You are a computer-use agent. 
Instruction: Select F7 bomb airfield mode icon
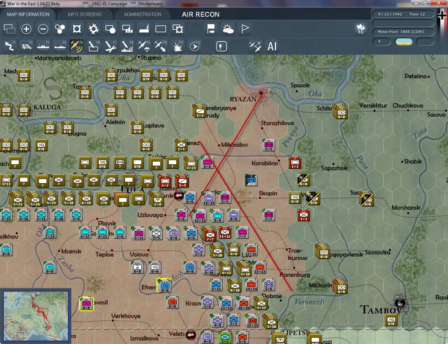point(110,46)
